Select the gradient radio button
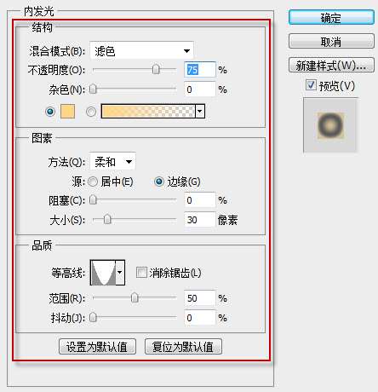This screenshot has height=392, width=378. (x=91, y=112)
